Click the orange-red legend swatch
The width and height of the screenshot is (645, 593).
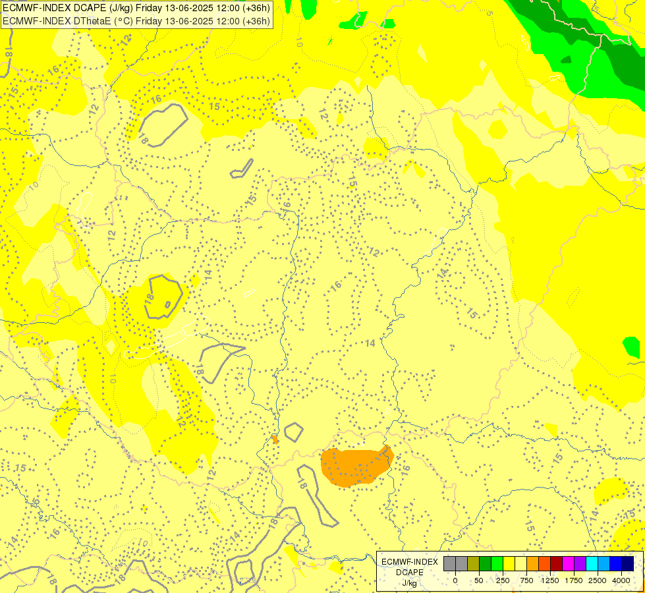pyautogui.click(x=545, y=564)
